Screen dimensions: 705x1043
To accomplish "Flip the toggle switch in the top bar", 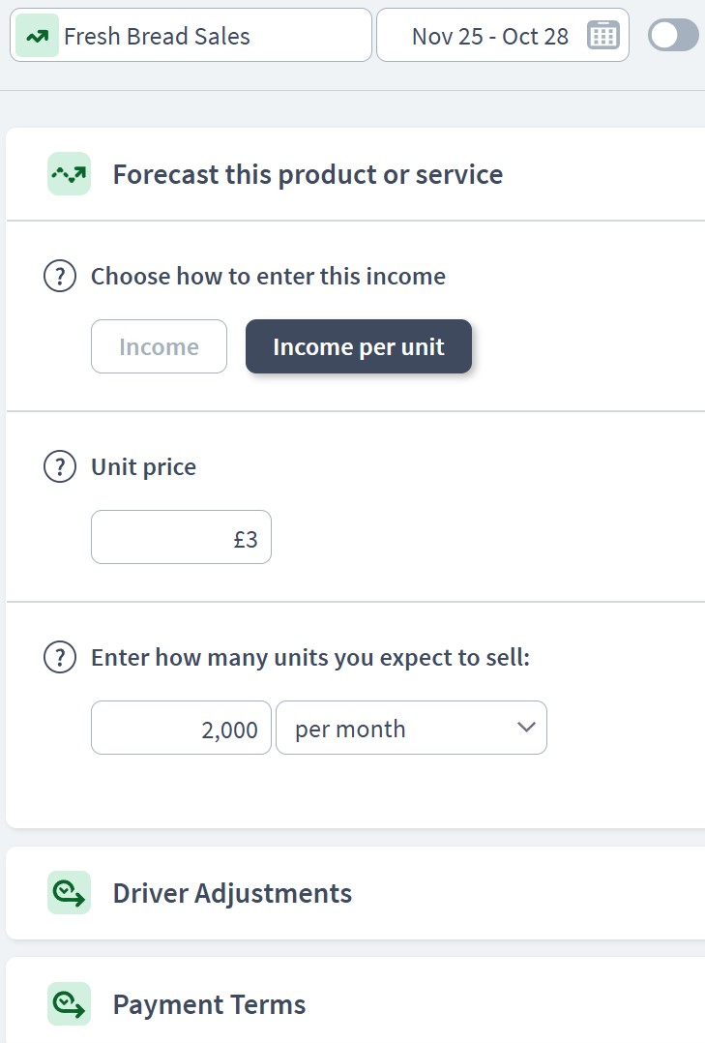I will [671, 34].
